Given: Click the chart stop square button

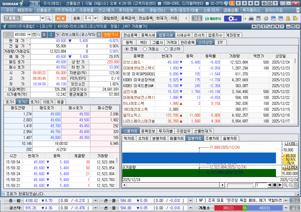Looking at the screenshot, I should [275, 185].
